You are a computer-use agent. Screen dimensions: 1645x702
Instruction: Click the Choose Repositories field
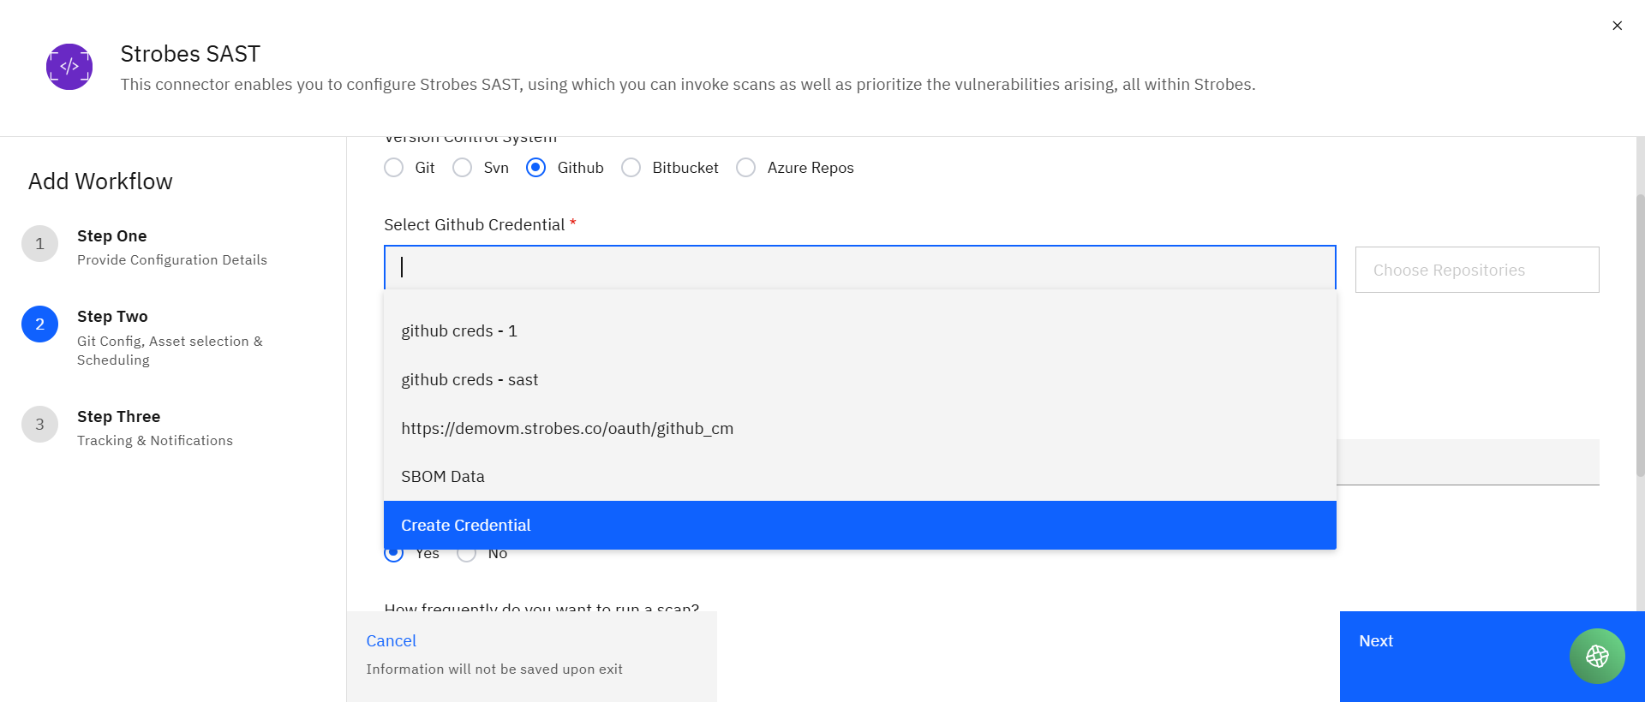(x=1477, y=270)
